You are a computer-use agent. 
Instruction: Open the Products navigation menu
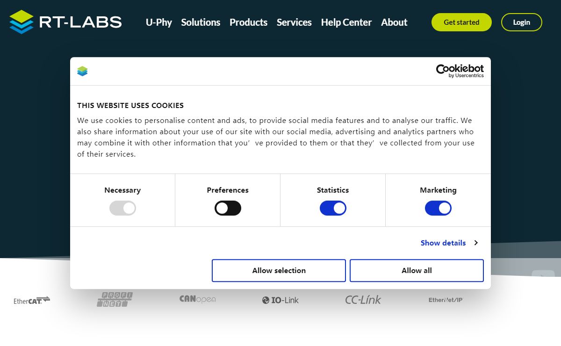248,22
